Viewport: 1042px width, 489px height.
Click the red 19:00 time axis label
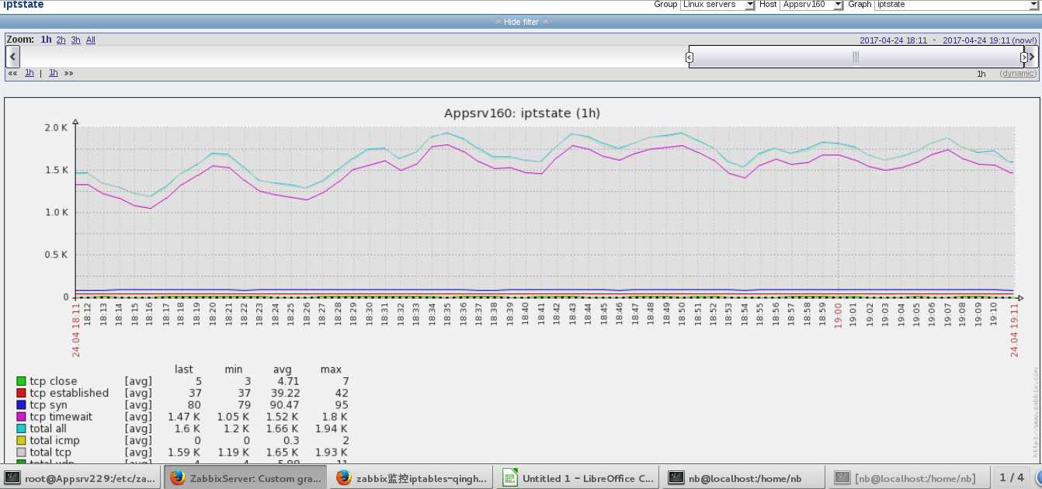[838, 316]
